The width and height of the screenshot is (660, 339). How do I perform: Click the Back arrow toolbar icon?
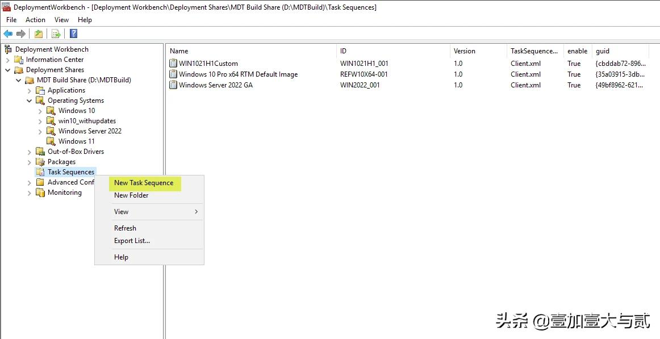pos(8,34)
